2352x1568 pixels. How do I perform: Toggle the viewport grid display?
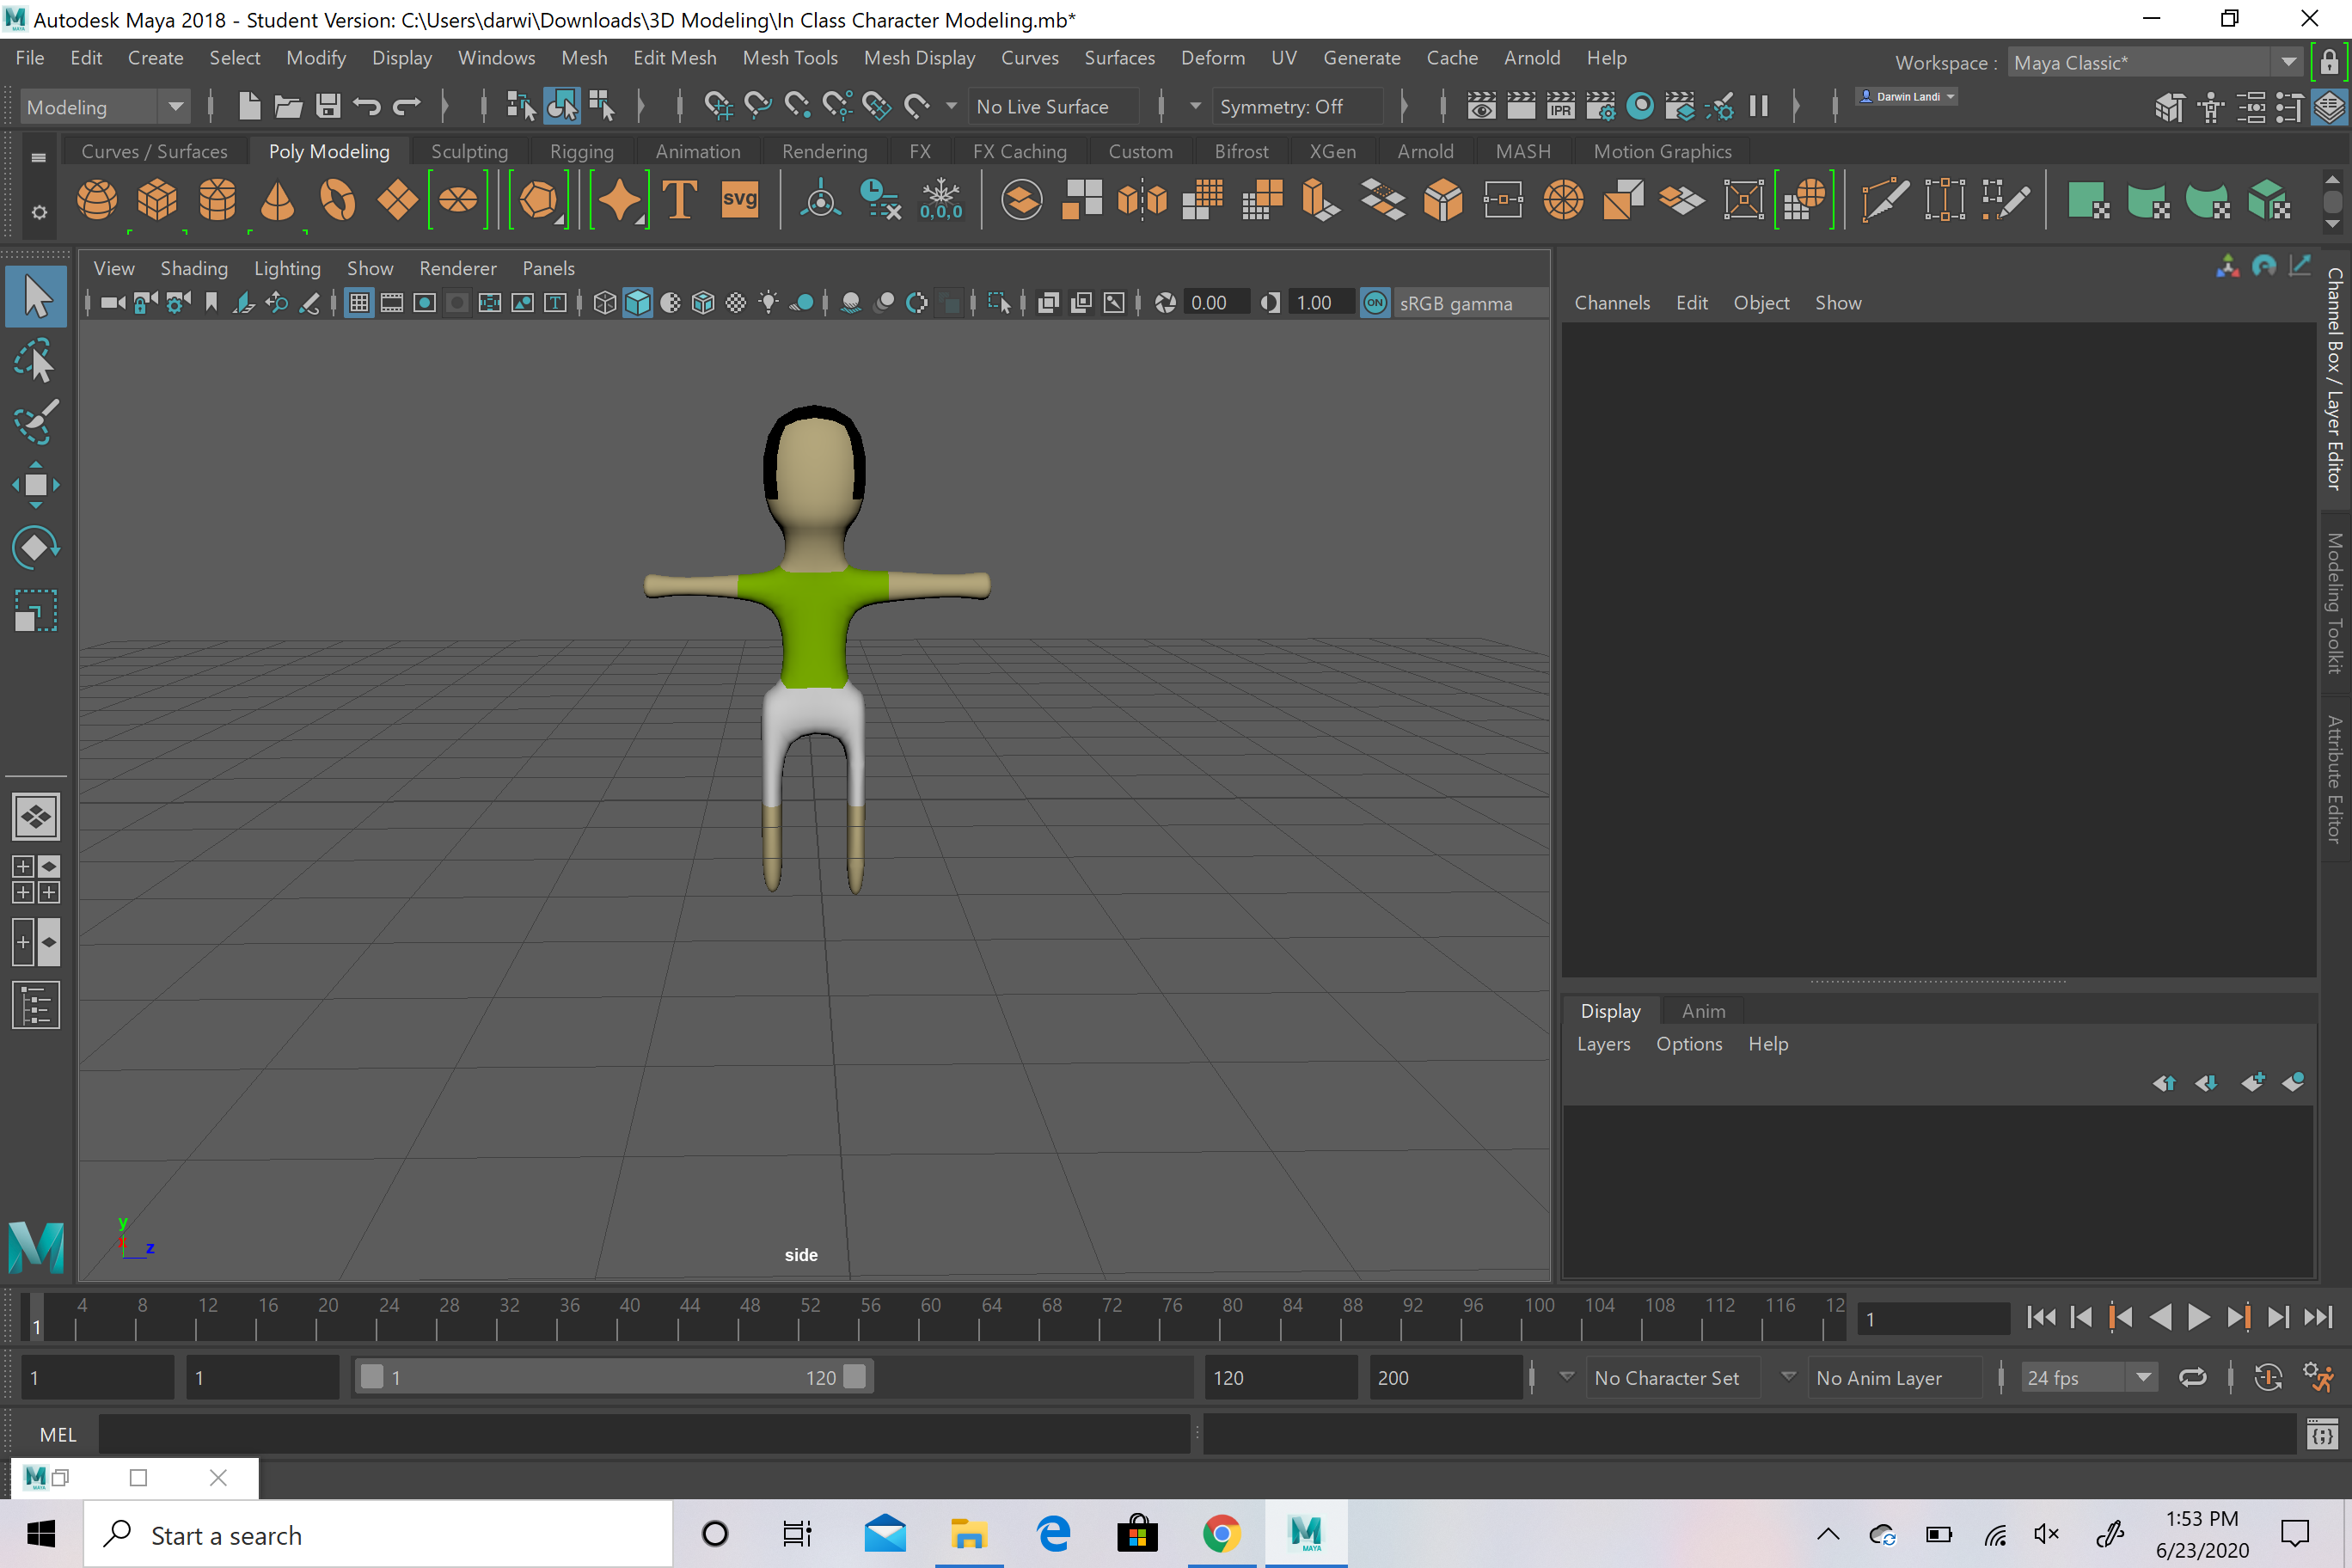(359, 303)
